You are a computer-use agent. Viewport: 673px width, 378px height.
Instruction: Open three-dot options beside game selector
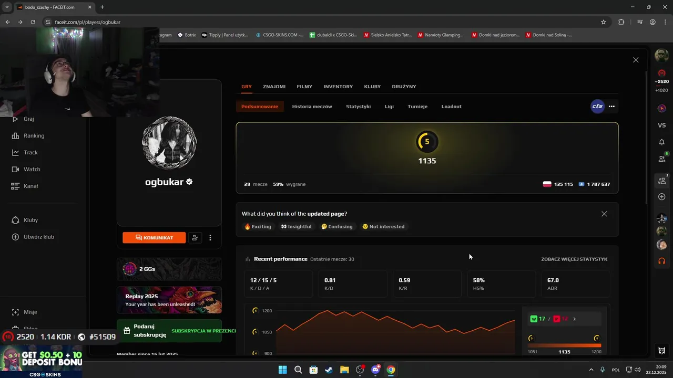[611, 107]
